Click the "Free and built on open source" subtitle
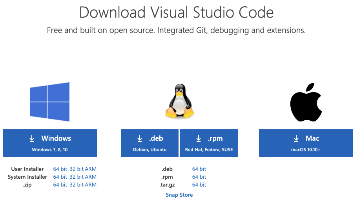Viewport: 361px width, 212px height. 176,30
